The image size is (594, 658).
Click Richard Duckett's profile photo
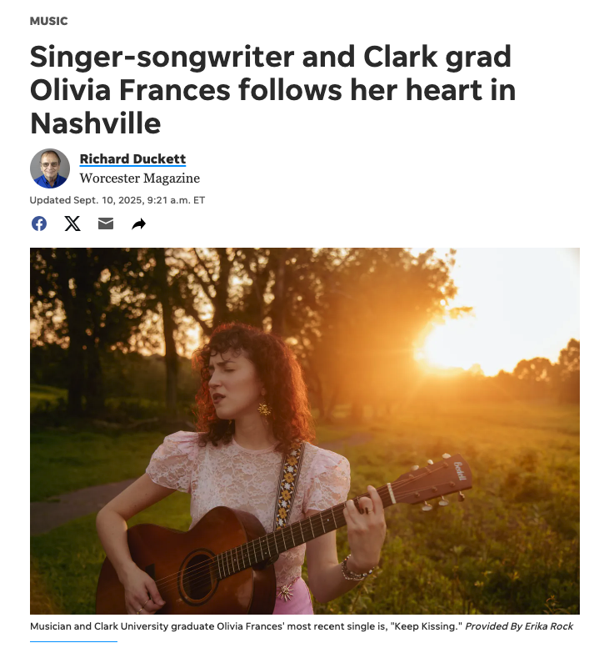coord(50,168)
